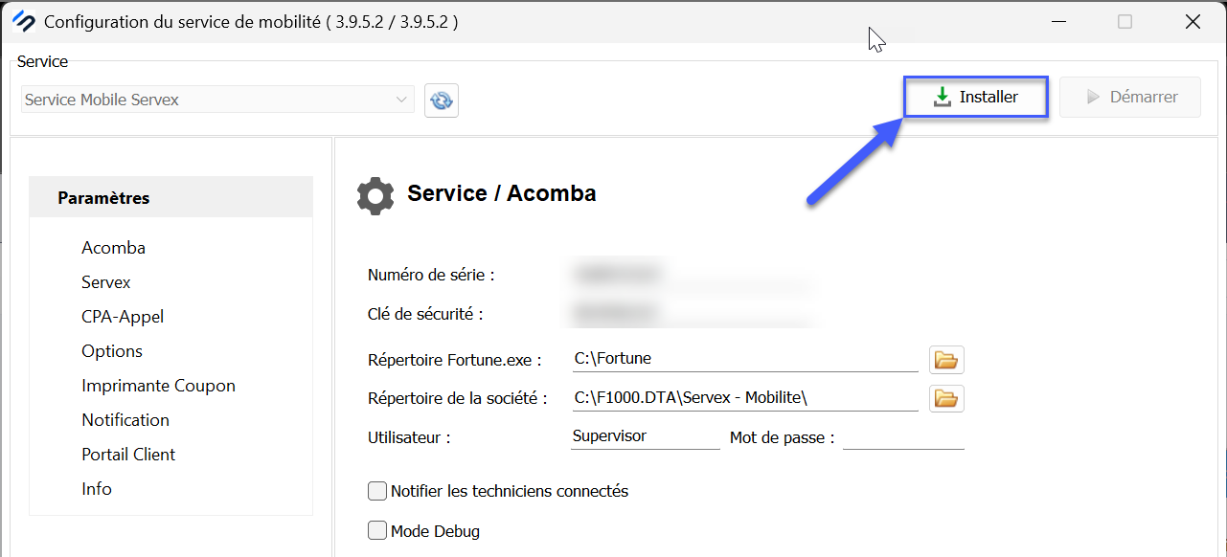1227x557 pixels.
Task: Open the Portail Client section
Action: [x=128, y=455]
